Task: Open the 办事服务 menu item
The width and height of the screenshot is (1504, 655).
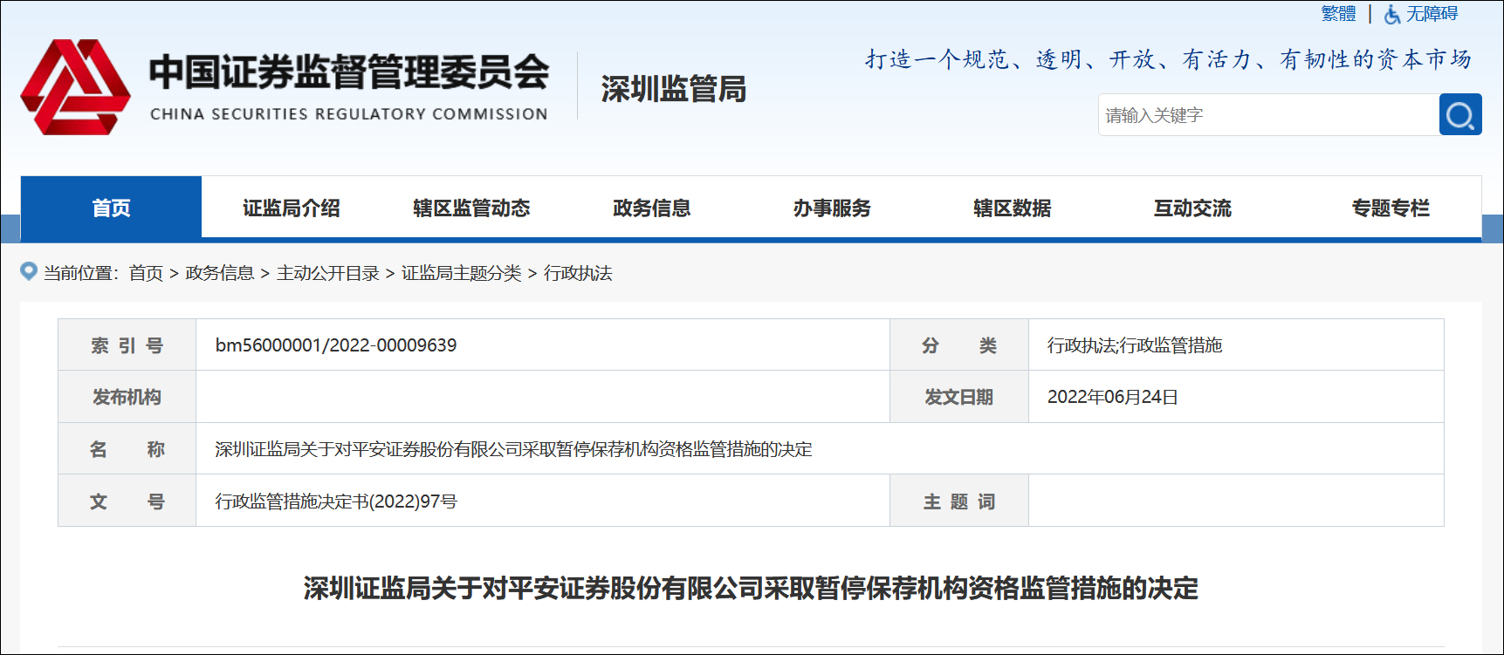Action: (832, 208)
